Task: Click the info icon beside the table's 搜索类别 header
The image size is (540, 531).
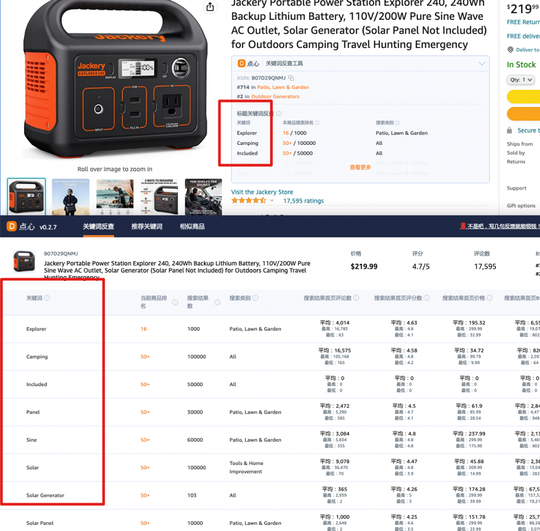Action: (255, 298)
